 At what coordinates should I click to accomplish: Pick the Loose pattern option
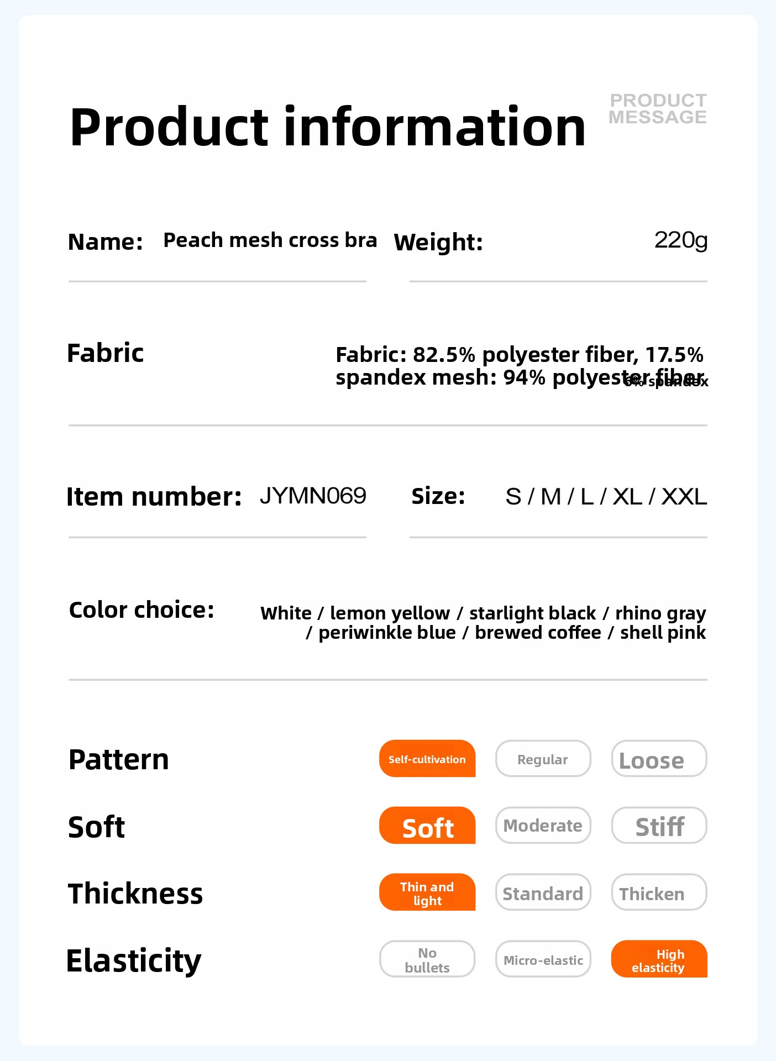(659, 758)
